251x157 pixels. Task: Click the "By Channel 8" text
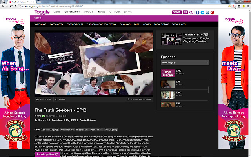(x=41, y=120)
